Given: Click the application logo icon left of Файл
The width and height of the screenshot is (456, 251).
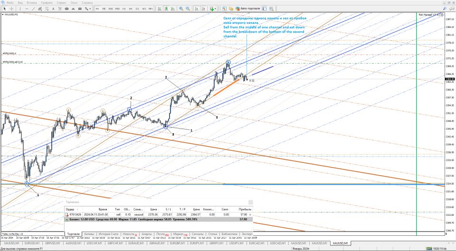Looking at the screenshot, I should pos(3,3).
